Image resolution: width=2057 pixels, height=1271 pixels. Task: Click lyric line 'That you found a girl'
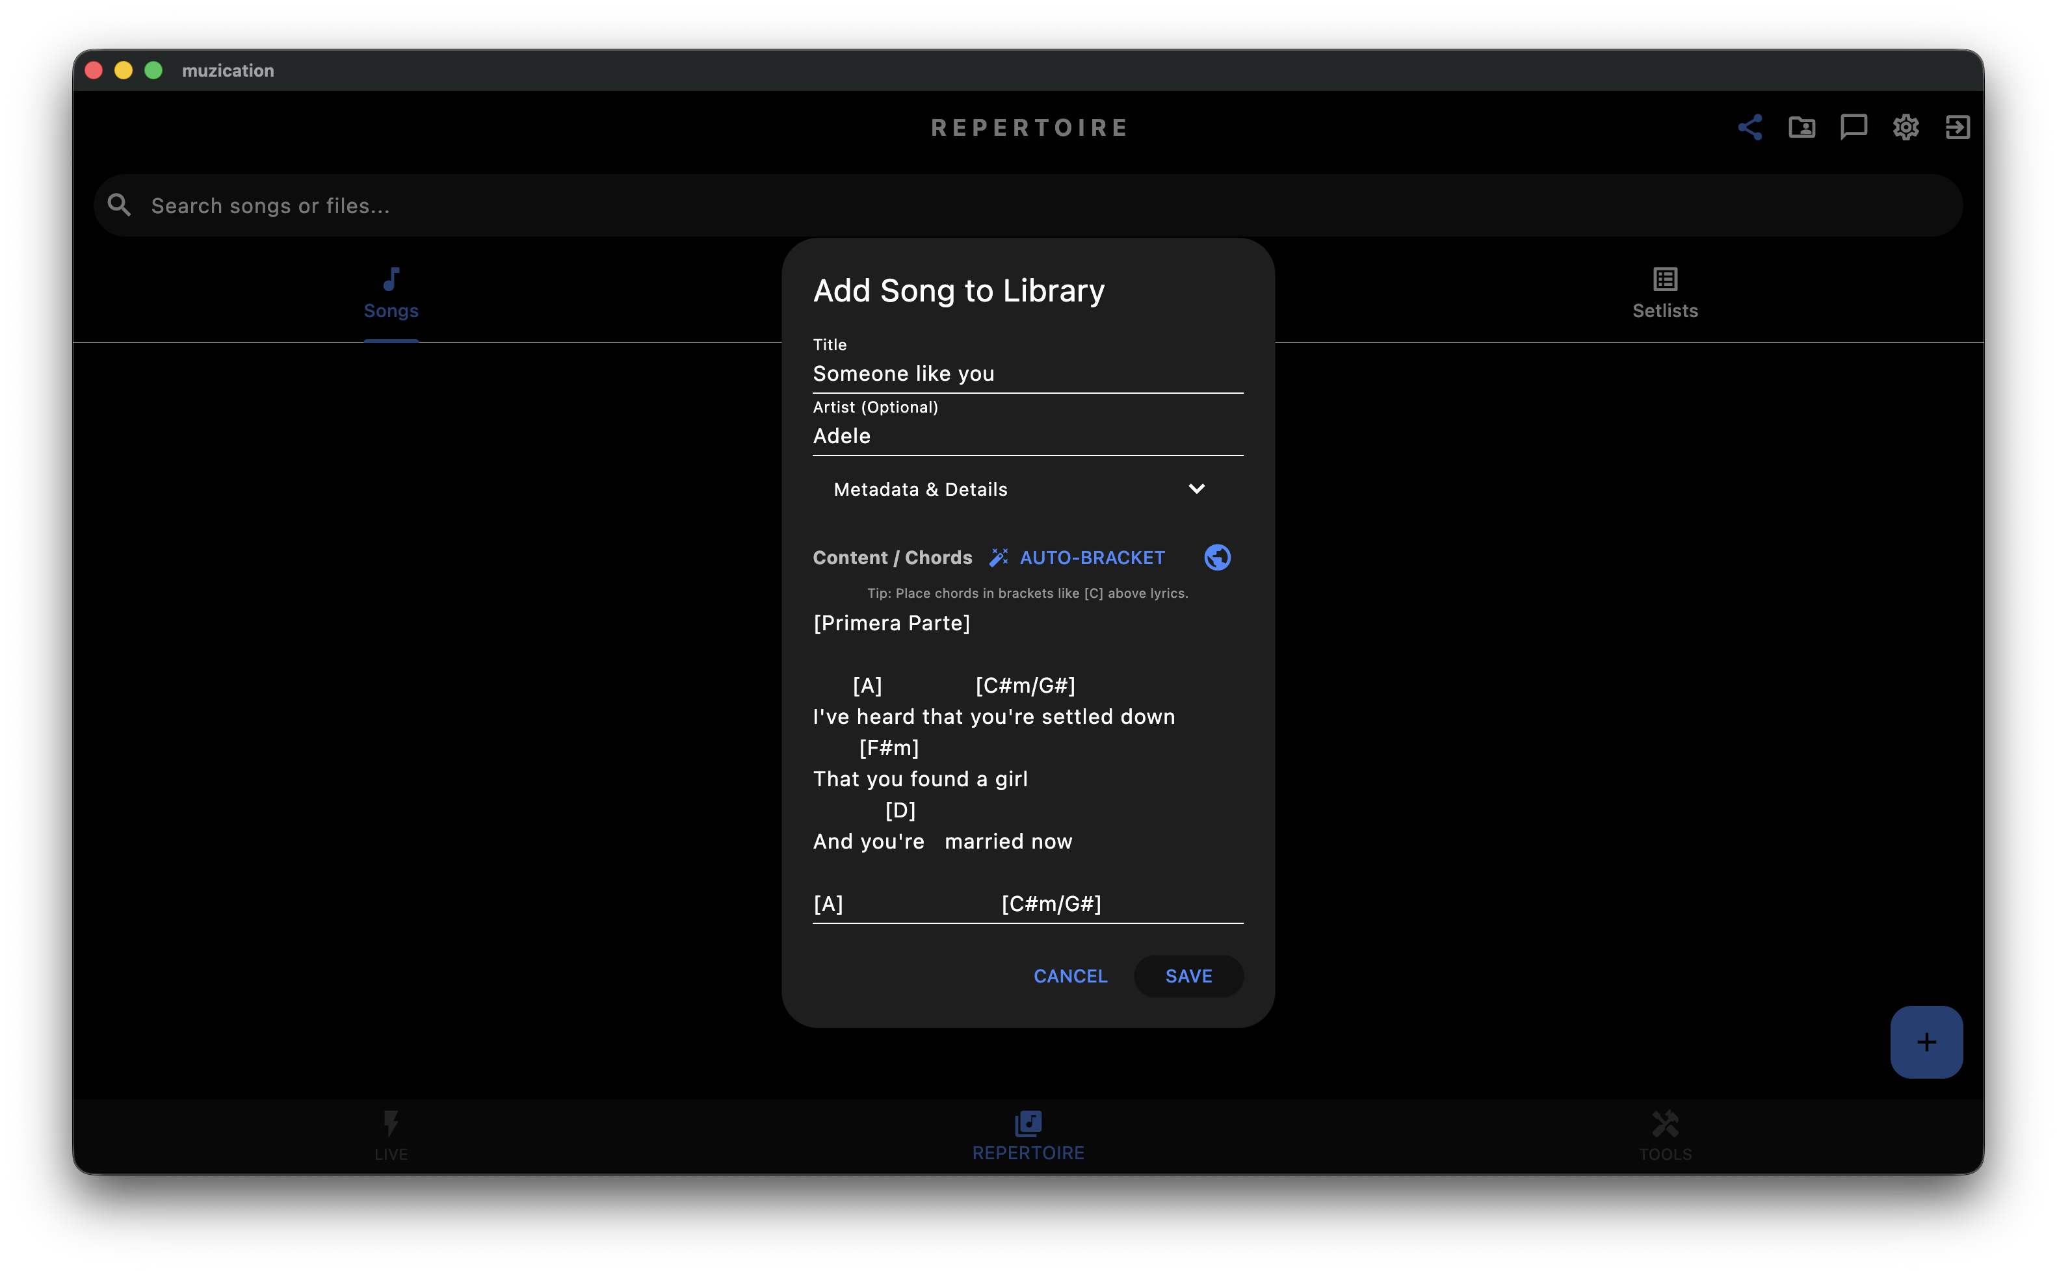pyautogui.click(x=920, y=779)
